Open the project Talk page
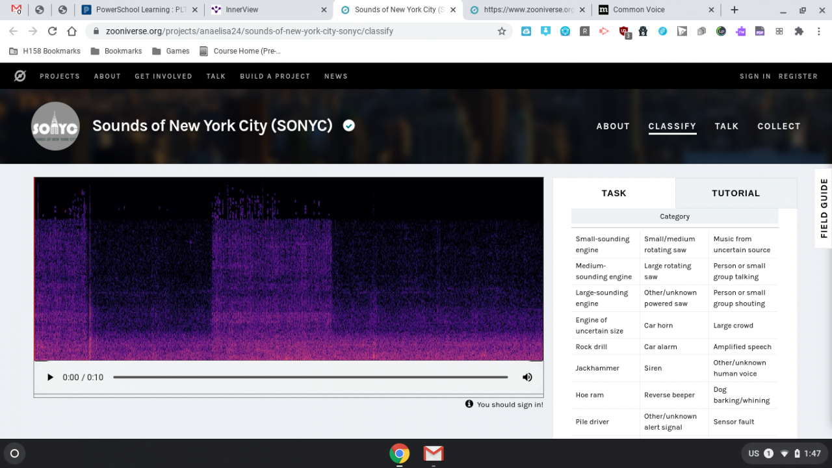Image resolution: width=832 pixels, height=468 pixels. (x=727, y=126)
